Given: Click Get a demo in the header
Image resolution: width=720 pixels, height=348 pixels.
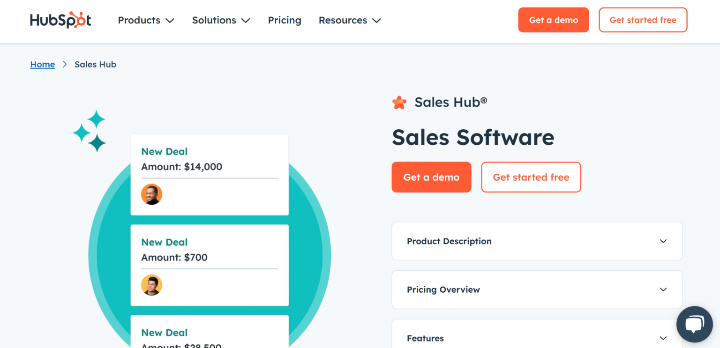Looking at the screenshot, I should (x=554, y=20).
